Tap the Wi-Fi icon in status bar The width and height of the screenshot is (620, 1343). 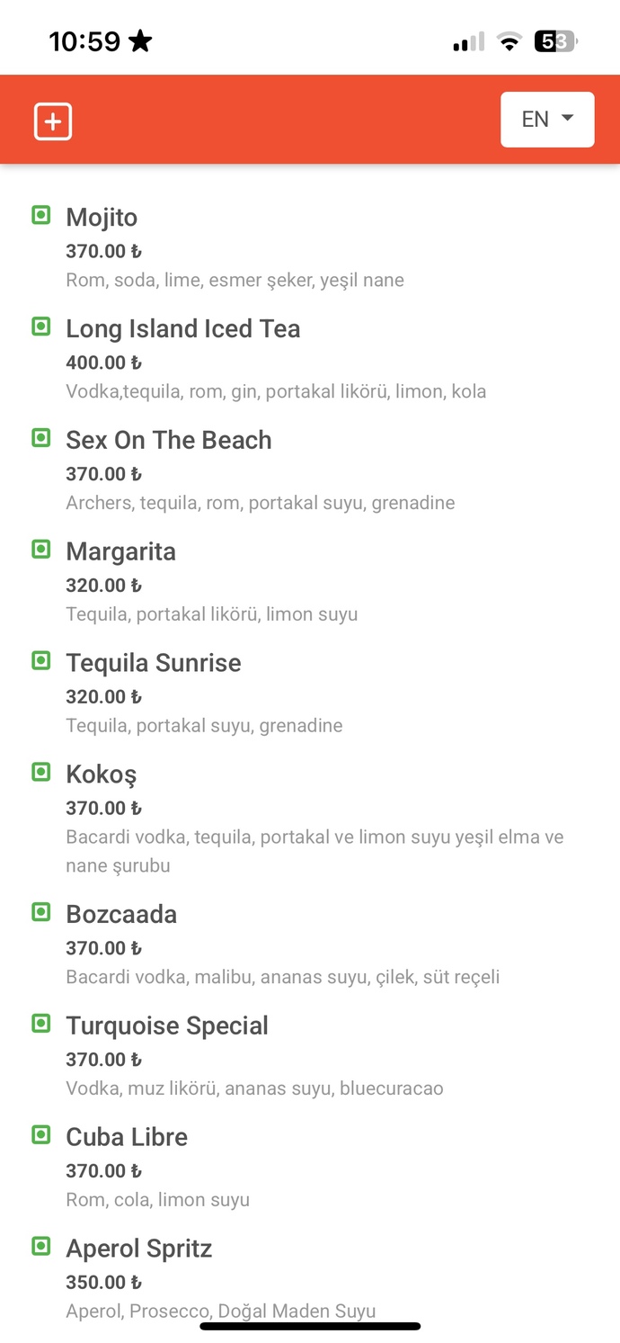pyautogui.click(x=509, y=41)
